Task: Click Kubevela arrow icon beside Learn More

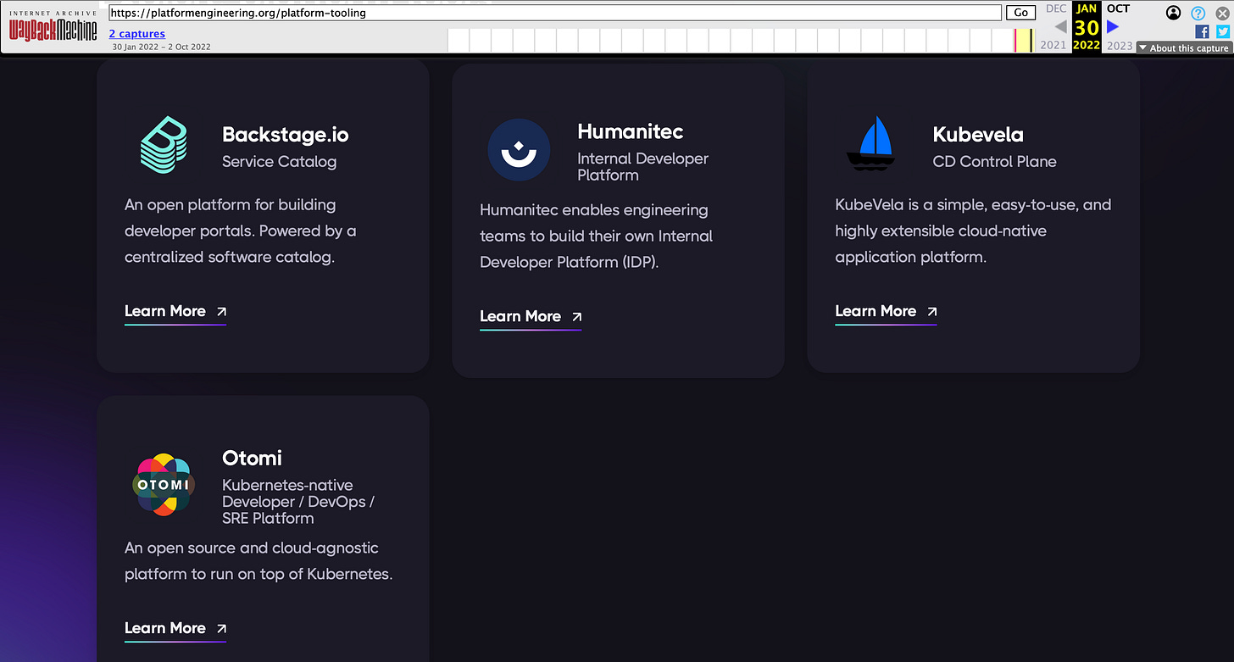Action: tap(931, 312)
